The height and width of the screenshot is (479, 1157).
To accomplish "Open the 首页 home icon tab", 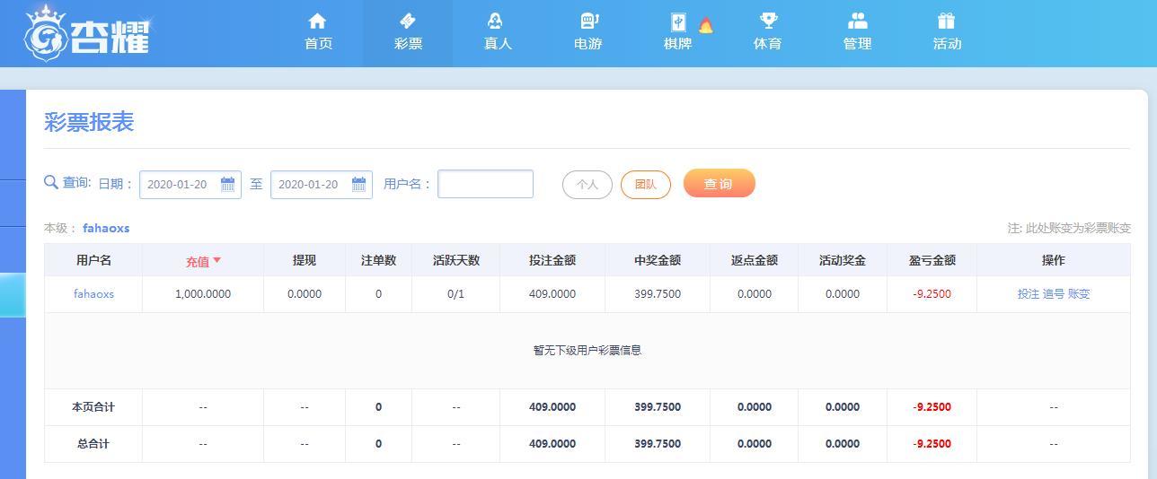I will (318, 32).
